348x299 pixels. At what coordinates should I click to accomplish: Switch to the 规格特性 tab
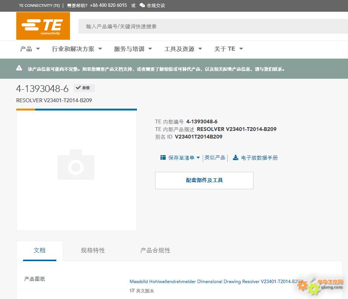coord(93,250)
